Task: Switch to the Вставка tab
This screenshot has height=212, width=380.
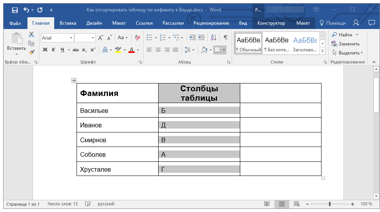Action: tap(68, 23)
